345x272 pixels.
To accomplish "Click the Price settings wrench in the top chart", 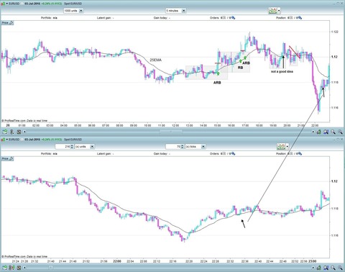I will pyautogui.click(x=11, y=23).
